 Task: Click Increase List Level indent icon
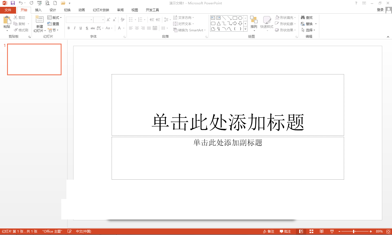(158, 20)
